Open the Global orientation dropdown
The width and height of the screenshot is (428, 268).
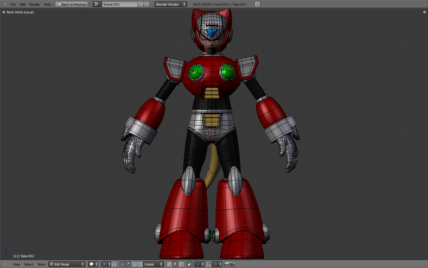153,264
